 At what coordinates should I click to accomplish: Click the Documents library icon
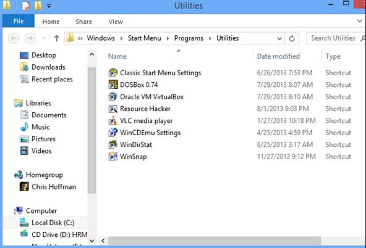(24, 115)
